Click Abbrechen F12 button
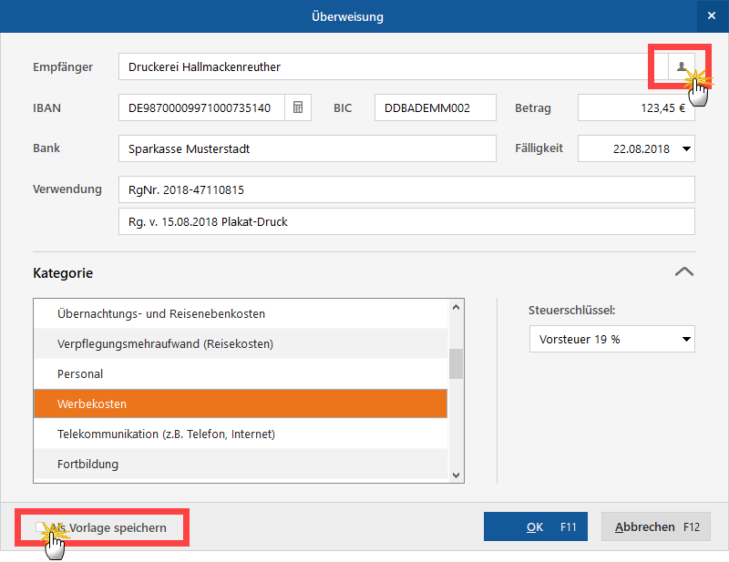729x562 pixels. click(x=656, y=526)
